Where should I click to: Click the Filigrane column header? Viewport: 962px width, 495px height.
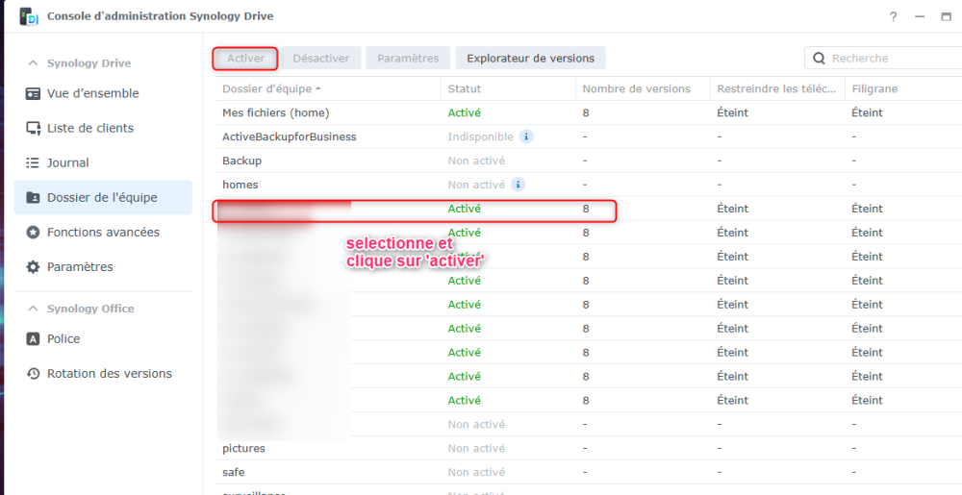pyautogui.click(x=903, y=88)
